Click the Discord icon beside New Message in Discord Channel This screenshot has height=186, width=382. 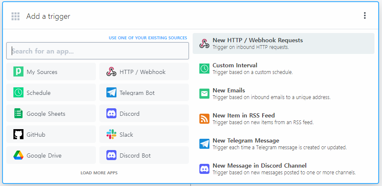(x=204, y=169)
